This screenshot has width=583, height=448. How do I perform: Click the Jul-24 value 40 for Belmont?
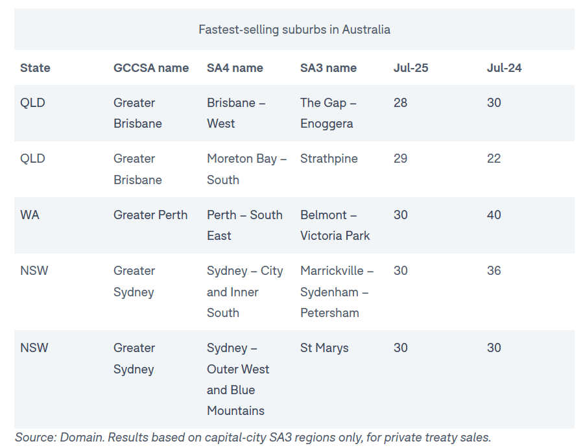(x=494, y=215)
